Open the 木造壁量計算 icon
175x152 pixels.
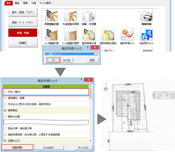coord(51,15)
